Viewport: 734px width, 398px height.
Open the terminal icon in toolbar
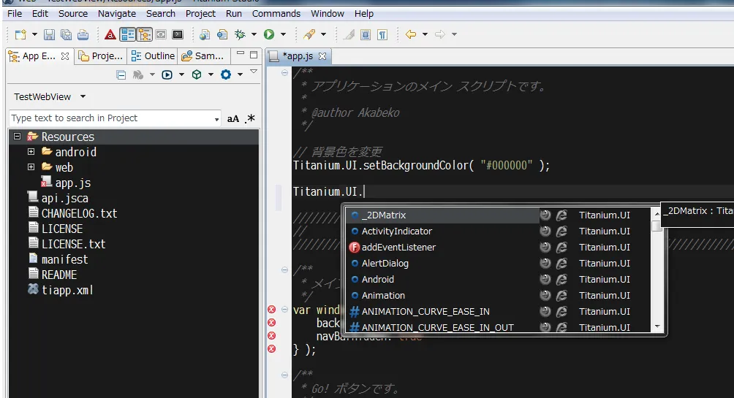click(177, 34)
